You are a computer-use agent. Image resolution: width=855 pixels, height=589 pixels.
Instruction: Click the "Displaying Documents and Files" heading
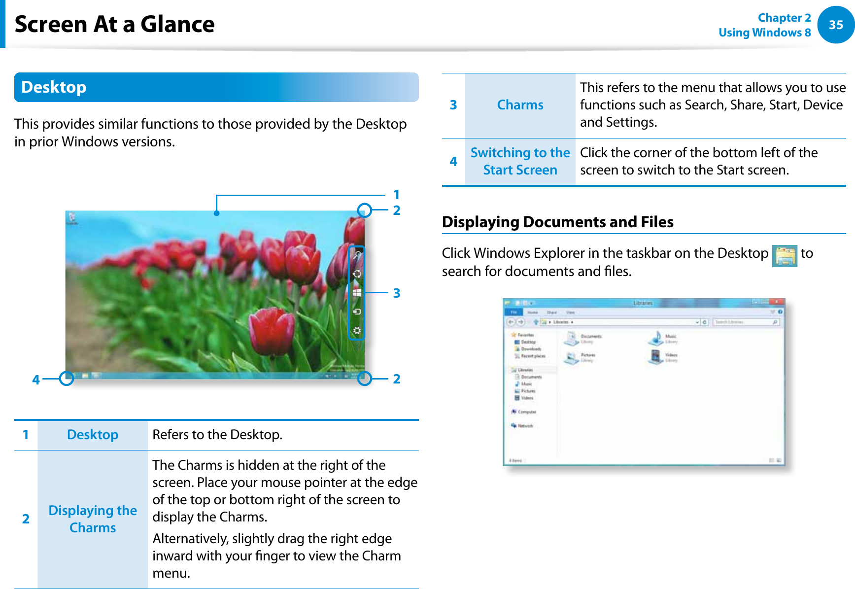[x=557, y=222]
